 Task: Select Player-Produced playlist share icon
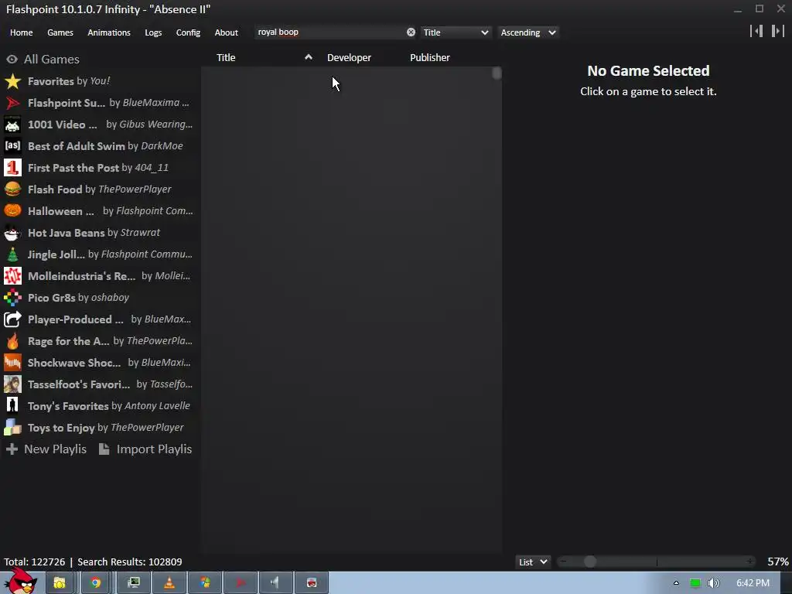tap(12, 319)
